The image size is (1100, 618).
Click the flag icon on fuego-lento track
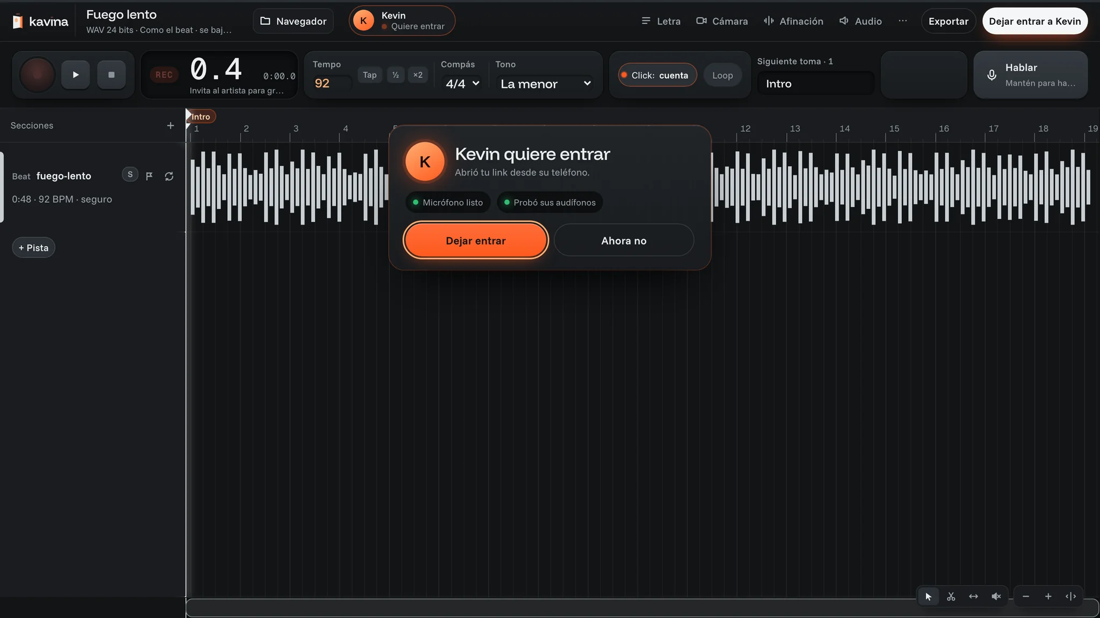(149, 176)
